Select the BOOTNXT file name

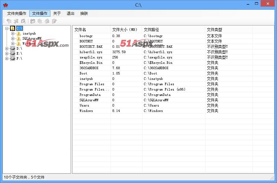pyautogui.click(x=86, y=41)
